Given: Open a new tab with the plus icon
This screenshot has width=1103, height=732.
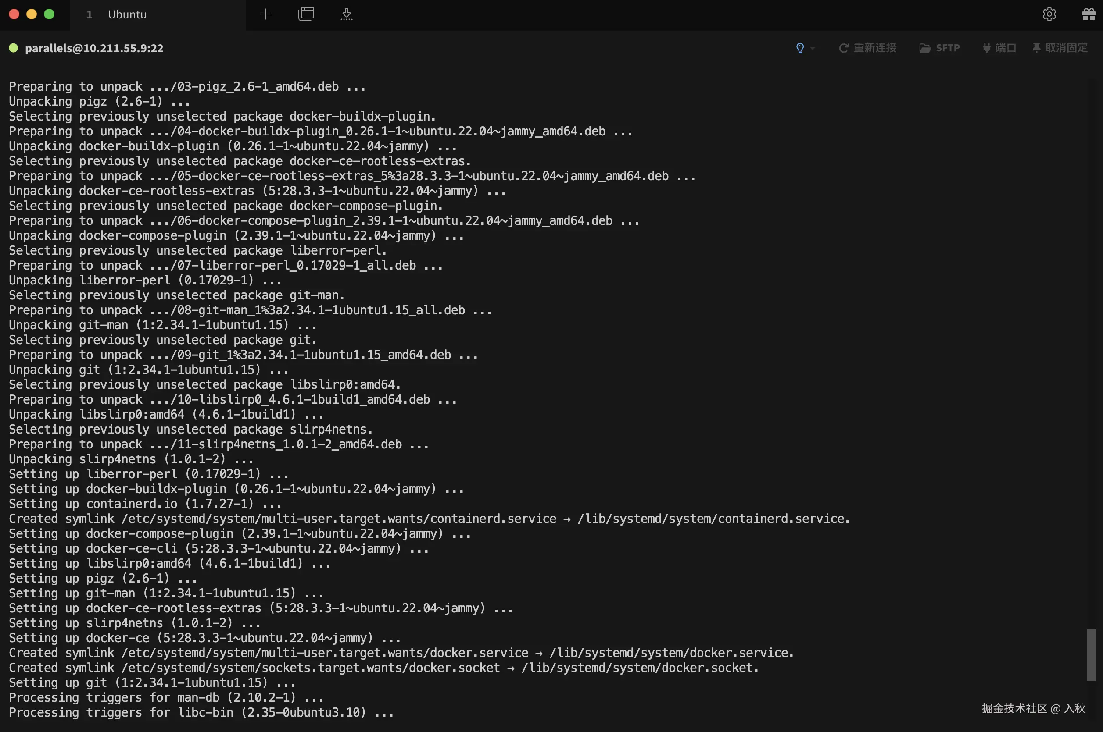Looking at the screenshot, I should pos(266,14).
